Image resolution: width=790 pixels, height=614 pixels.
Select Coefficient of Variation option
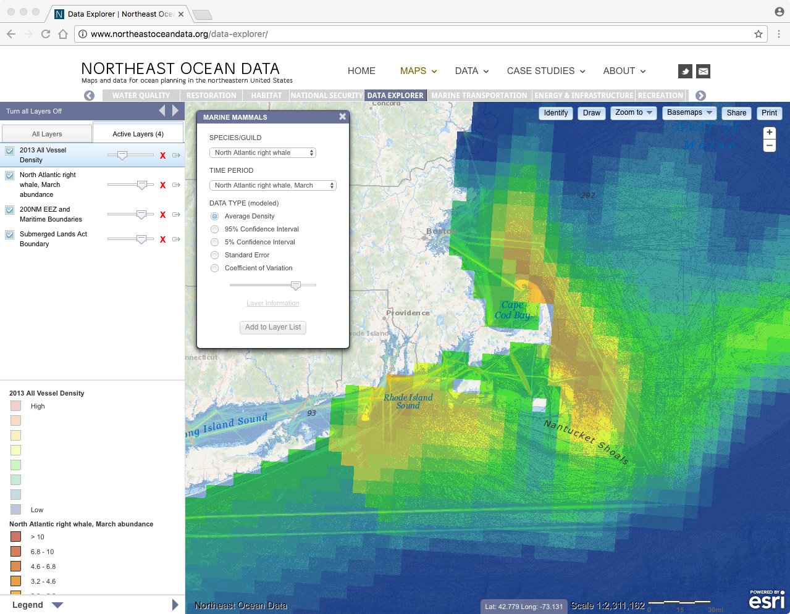214,268
